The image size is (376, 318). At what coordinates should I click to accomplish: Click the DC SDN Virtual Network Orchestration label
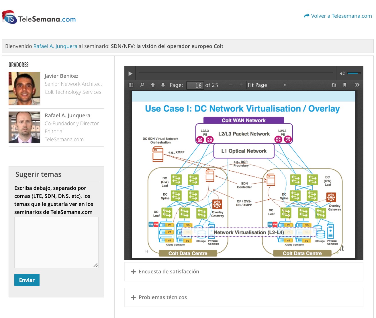pos(160,140)
